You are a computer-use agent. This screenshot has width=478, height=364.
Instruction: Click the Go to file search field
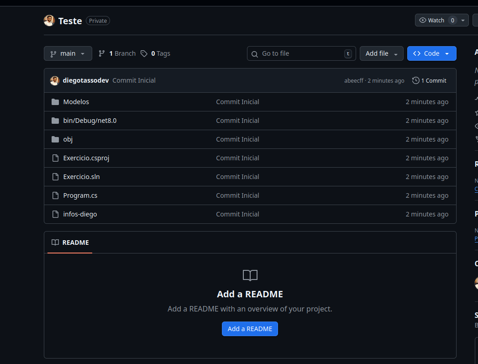pyautogui.click(x=301, y=53)
